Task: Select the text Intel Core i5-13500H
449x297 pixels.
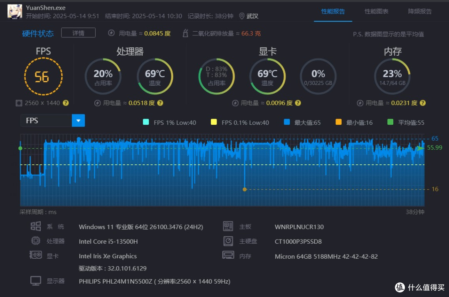Action: [x=108, y=241]
